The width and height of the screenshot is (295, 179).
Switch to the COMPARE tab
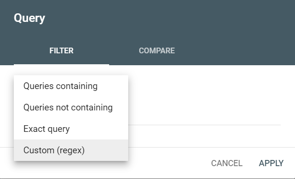click(157, 50)
